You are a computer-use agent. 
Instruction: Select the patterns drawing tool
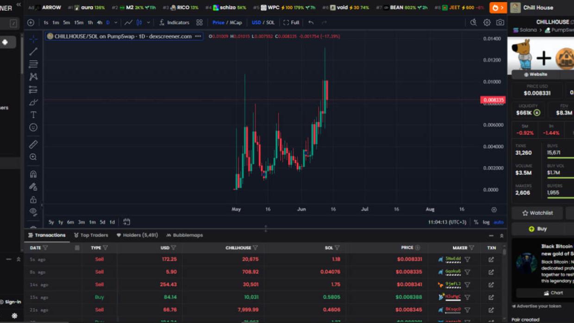[x=33, y=76]
